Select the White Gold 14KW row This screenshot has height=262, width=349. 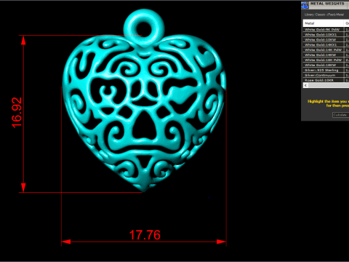point(326,55)
